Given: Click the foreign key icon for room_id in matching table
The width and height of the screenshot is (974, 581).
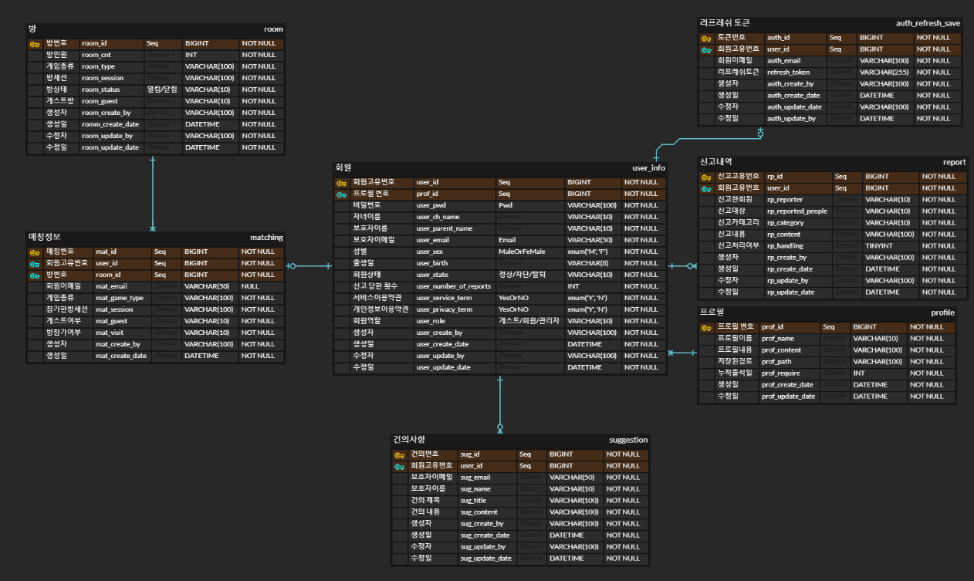Looking at the screenshot, I should (x=35, y=275).
